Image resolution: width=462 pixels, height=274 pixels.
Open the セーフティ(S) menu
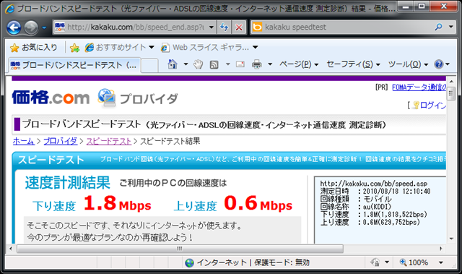353,64
